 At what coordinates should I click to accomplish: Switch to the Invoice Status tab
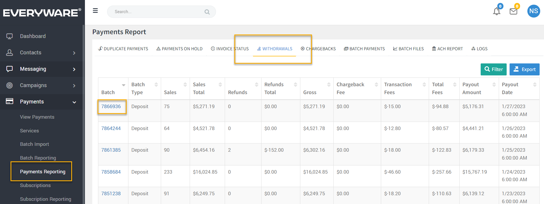tap(230, 49)
